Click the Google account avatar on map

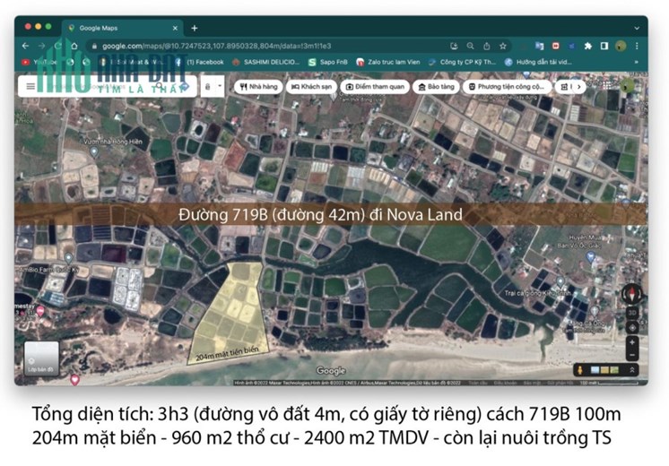[x=626, y=86]
